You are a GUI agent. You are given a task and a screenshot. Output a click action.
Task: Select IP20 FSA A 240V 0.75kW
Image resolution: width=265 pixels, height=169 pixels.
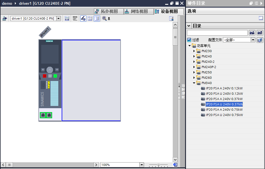[224, 110]
